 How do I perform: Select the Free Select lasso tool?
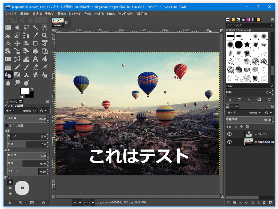pos(27,27)
